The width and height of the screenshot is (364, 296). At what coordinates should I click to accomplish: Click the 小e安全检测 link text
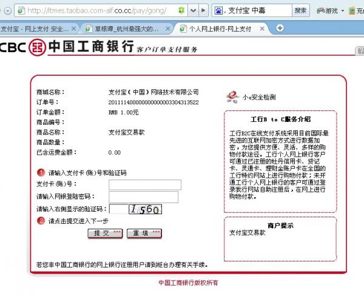259,97
